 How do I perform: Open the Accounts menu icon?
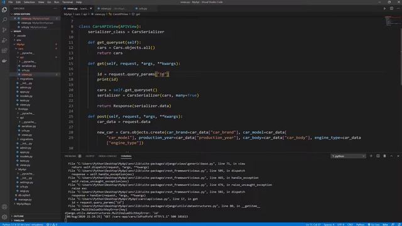point(4,207)
